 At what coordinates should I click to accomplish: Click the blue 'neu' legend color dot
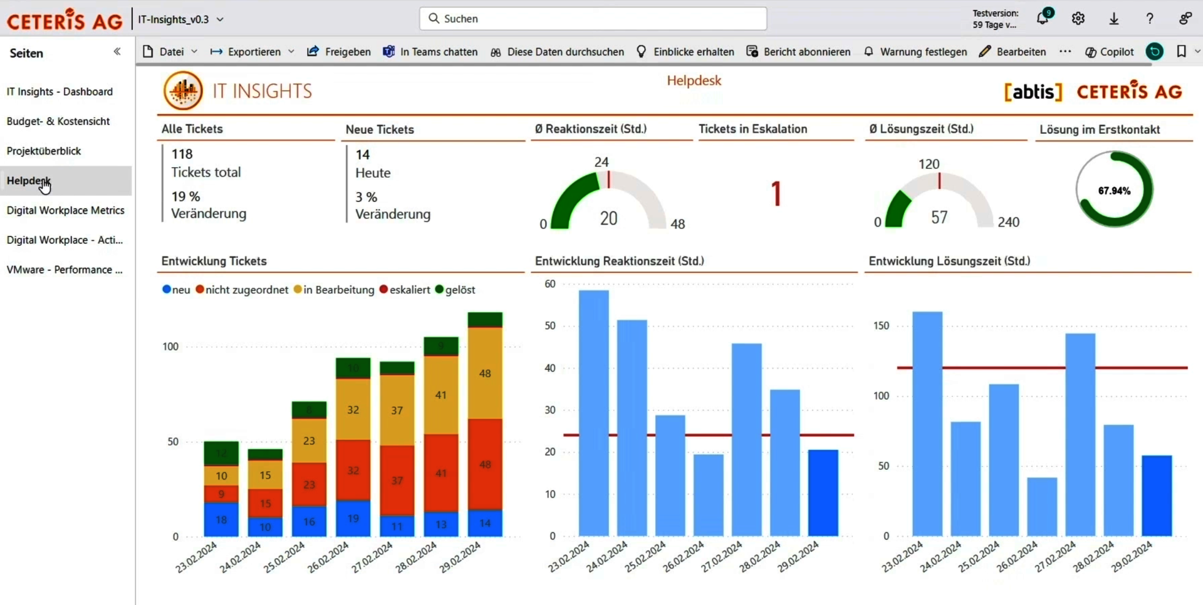(167, 290)
